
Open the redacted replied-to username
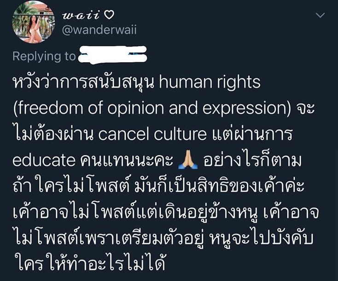click(x=112, y=55)
